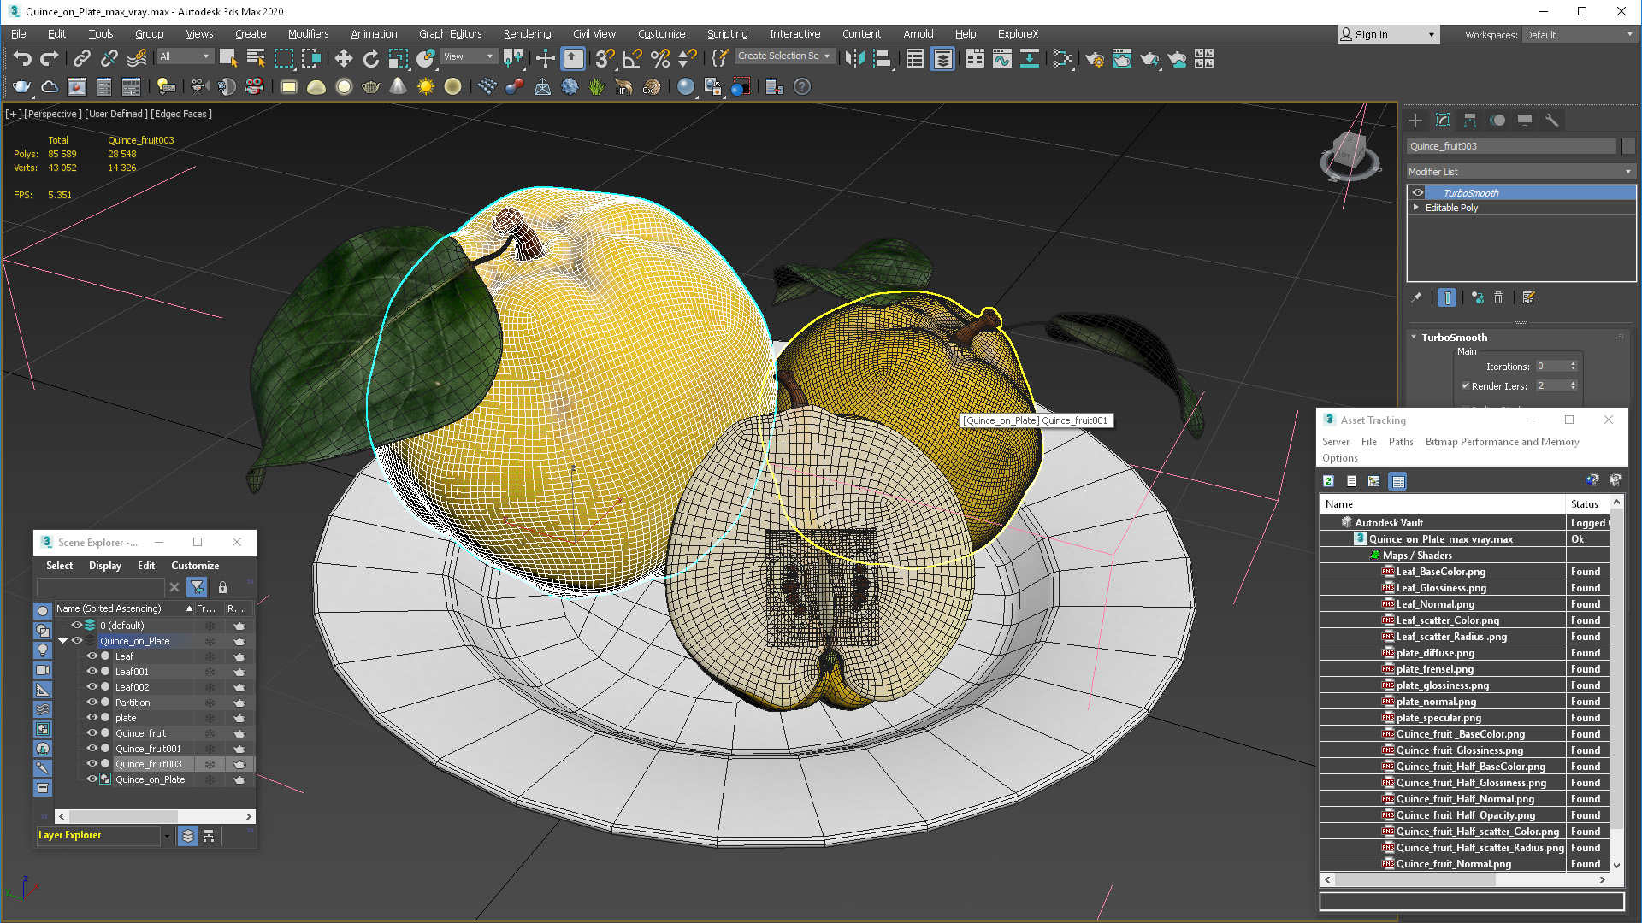This screenshot has width=1642, height=923.
Task: Click viewport Perspective label
Action: coord(52,114)
